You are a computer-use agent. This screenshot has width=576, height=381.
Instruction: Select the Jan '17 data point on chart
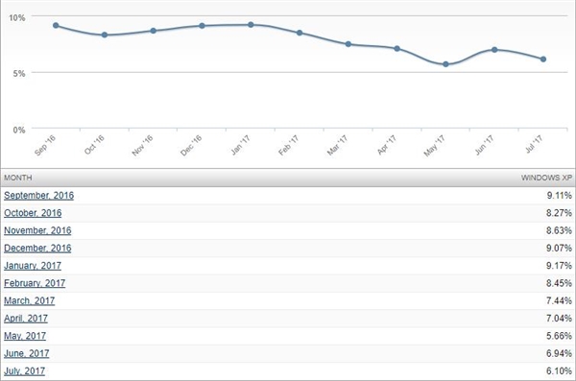[251, 25]
